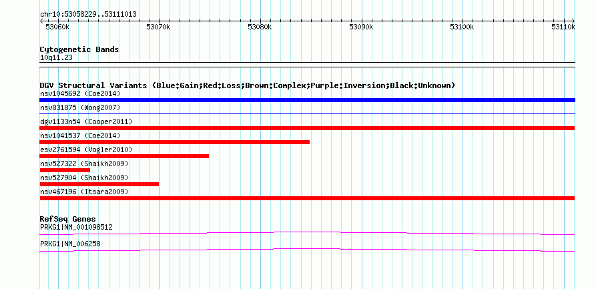Click the 53060k ruler tick label
Viewport: 594px width, 289px height.
pos(57,27)
